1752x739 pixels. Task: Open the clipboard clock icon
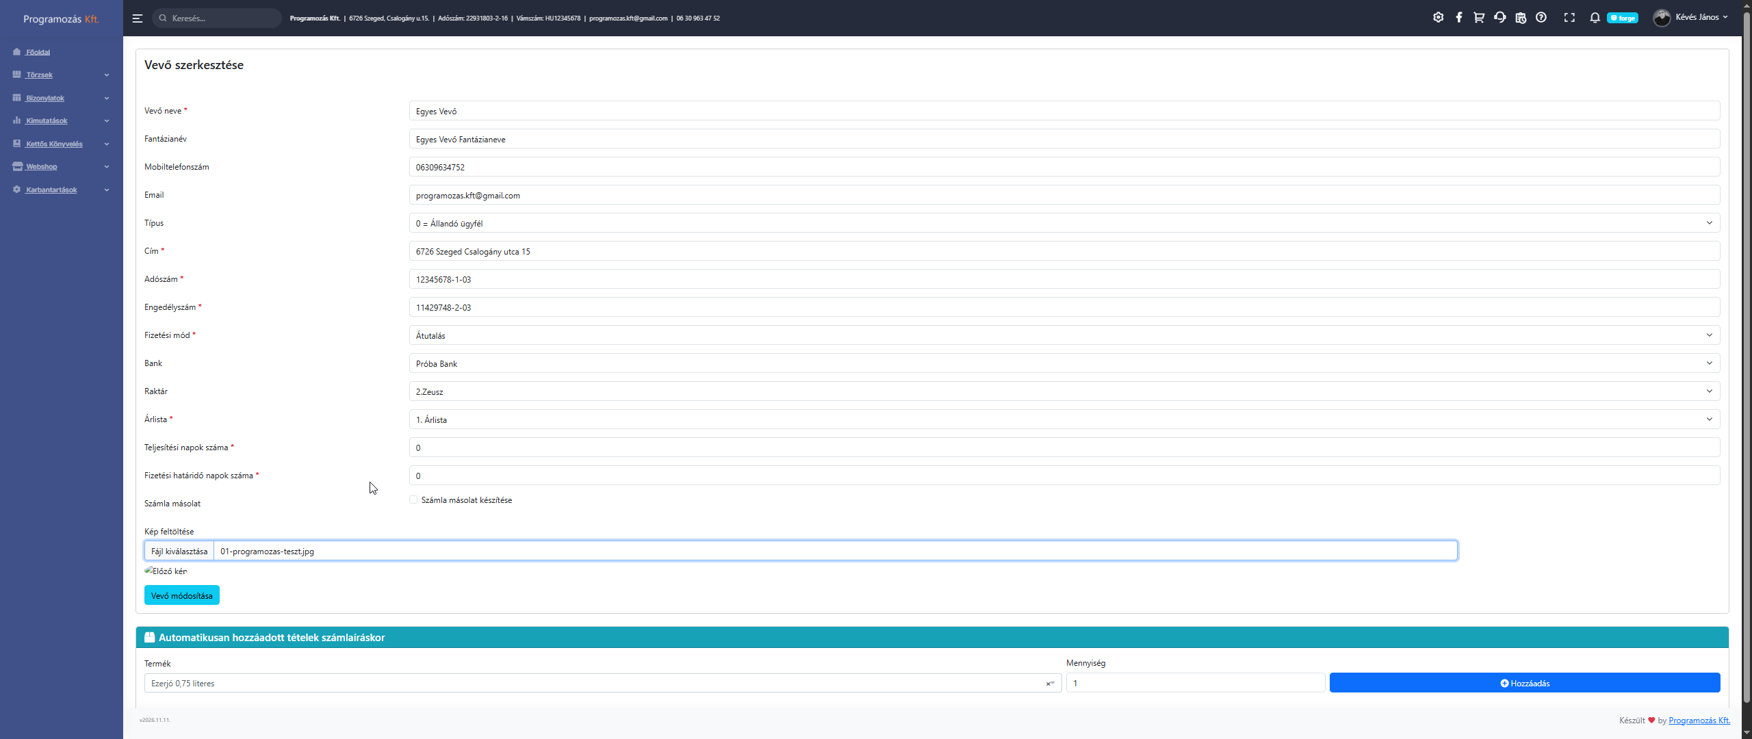pyautogui.click(x=1521, y=18)
